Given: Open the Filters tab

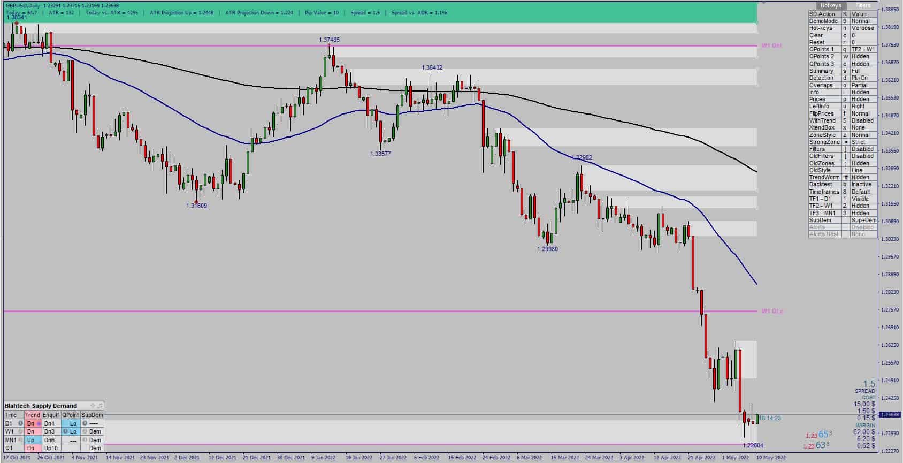Looking at the screenshot, I should (862, 5).
